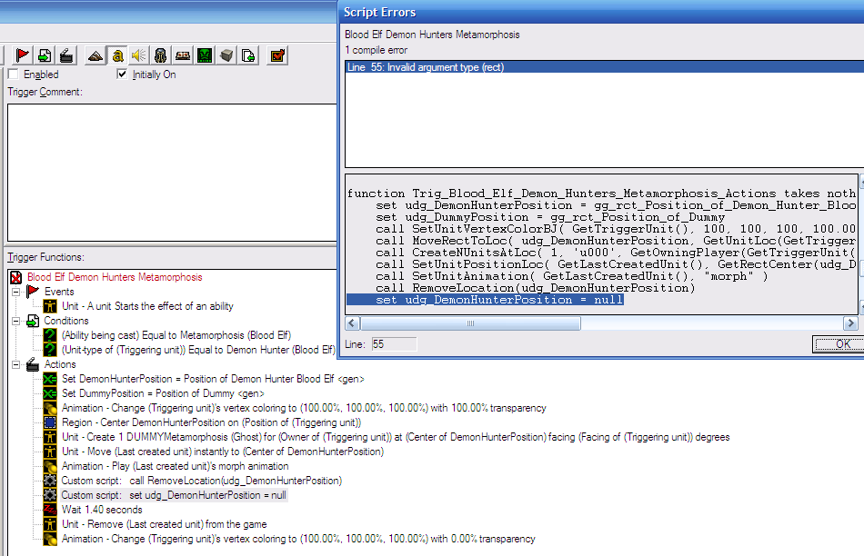Screen dimensions: 864x556
Task: Click the horizontal scrollbar thumb under the code
Action: [470, 323]
